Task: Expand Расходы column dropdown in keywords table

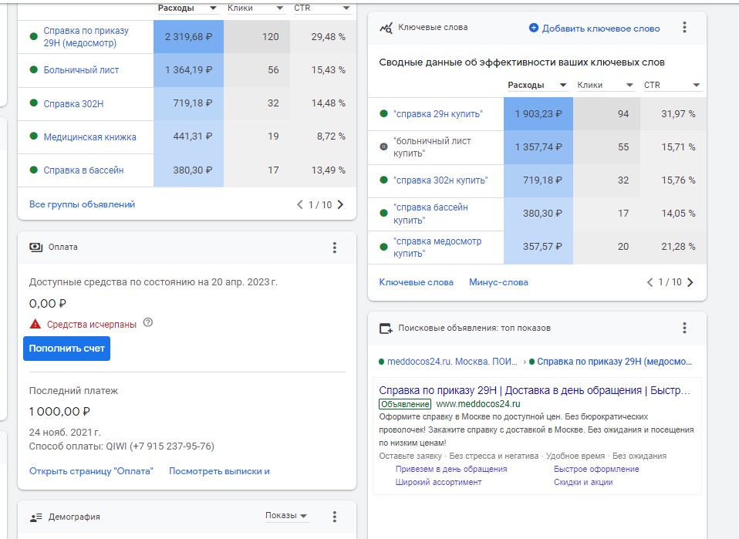Action: point(562,86)
